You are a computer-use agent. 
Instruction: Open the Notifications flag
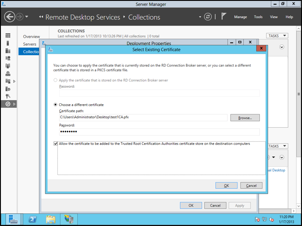click(224, 16)
